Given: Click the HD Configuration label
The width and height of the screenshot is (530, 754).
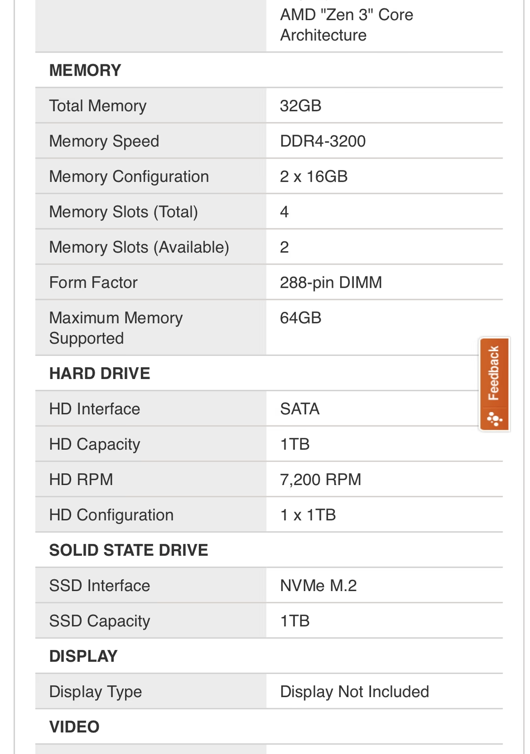Looking at the screenshot, I should [111, 514].
